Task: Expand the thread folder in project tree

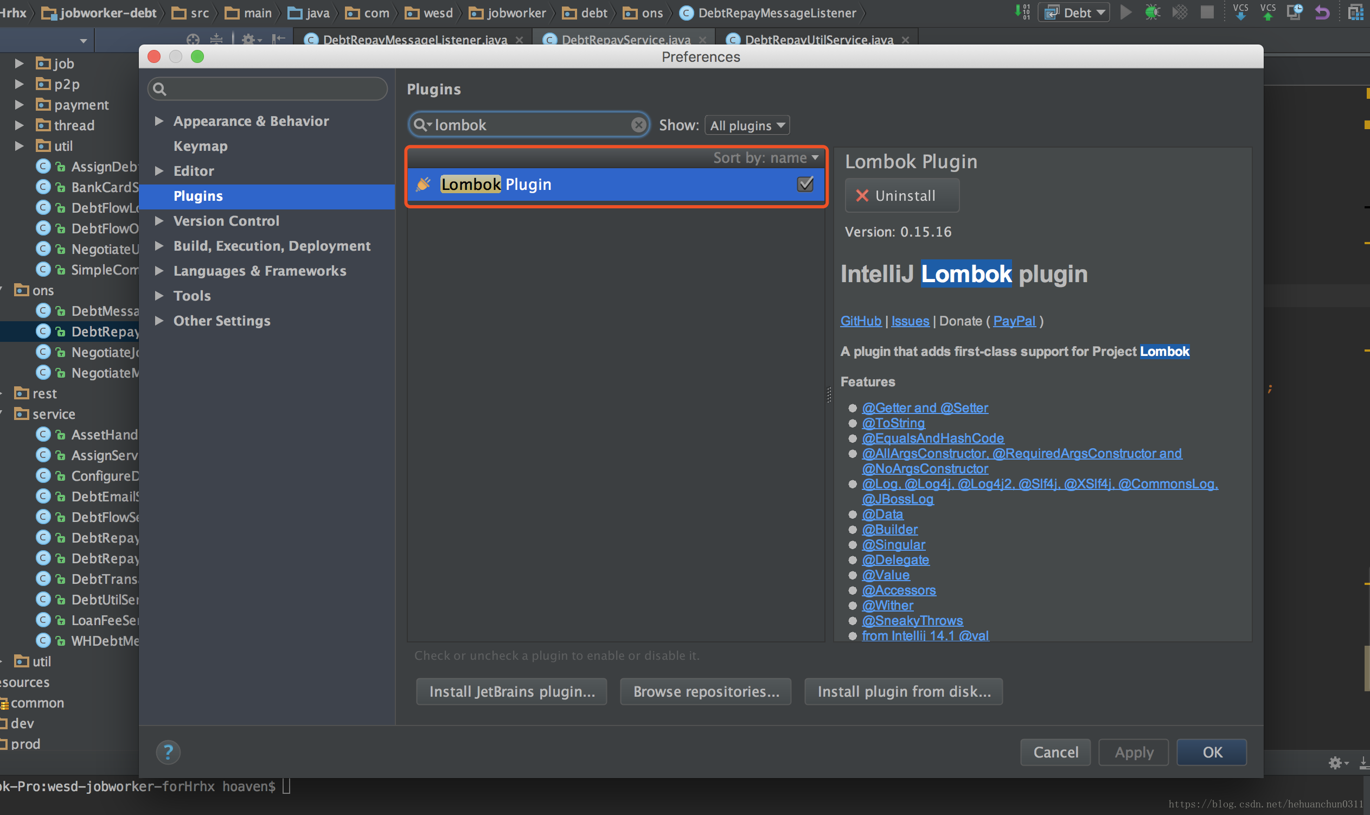Action: pos(19,125)
